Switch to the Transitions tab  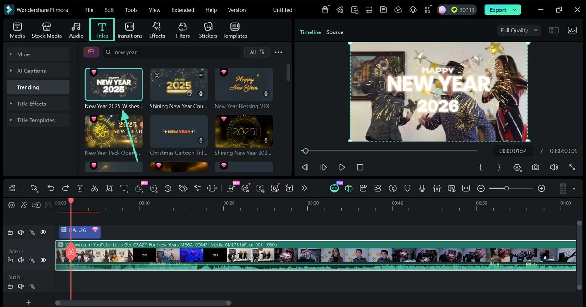(x=129, y=30)
